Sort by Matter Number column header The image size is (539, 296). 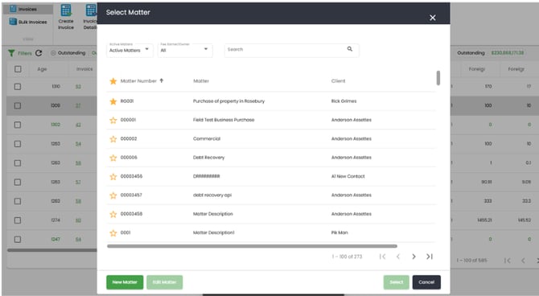[x=138, y=81]
